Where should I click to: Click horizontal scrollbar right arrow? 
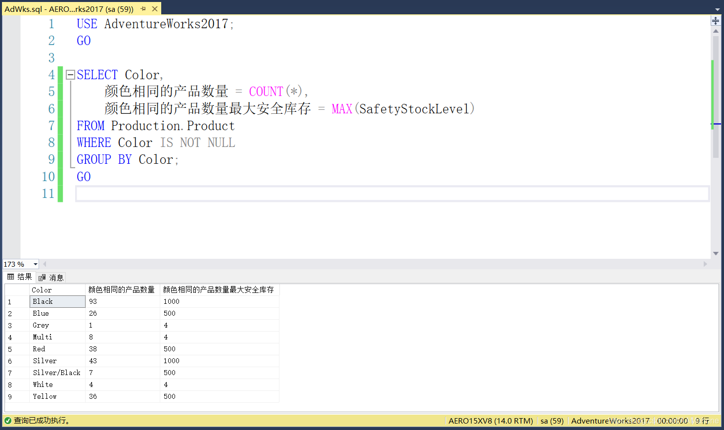pos(705,264)
